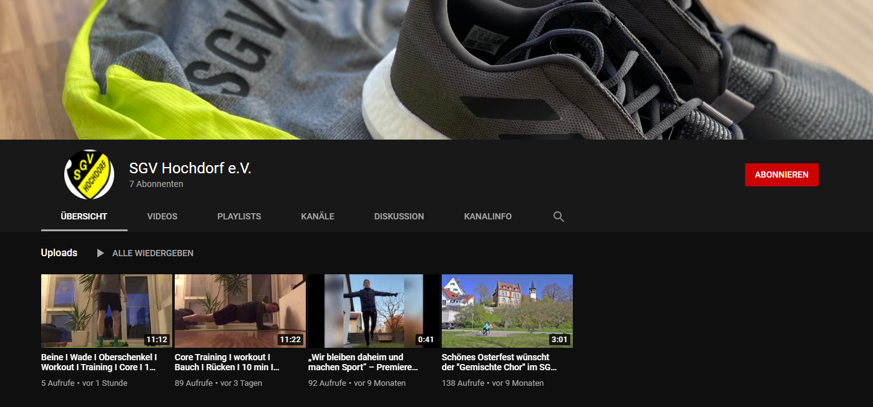
Task: Click the channel name SGV Hochdorf e.V.
Action: click(190, 168)
